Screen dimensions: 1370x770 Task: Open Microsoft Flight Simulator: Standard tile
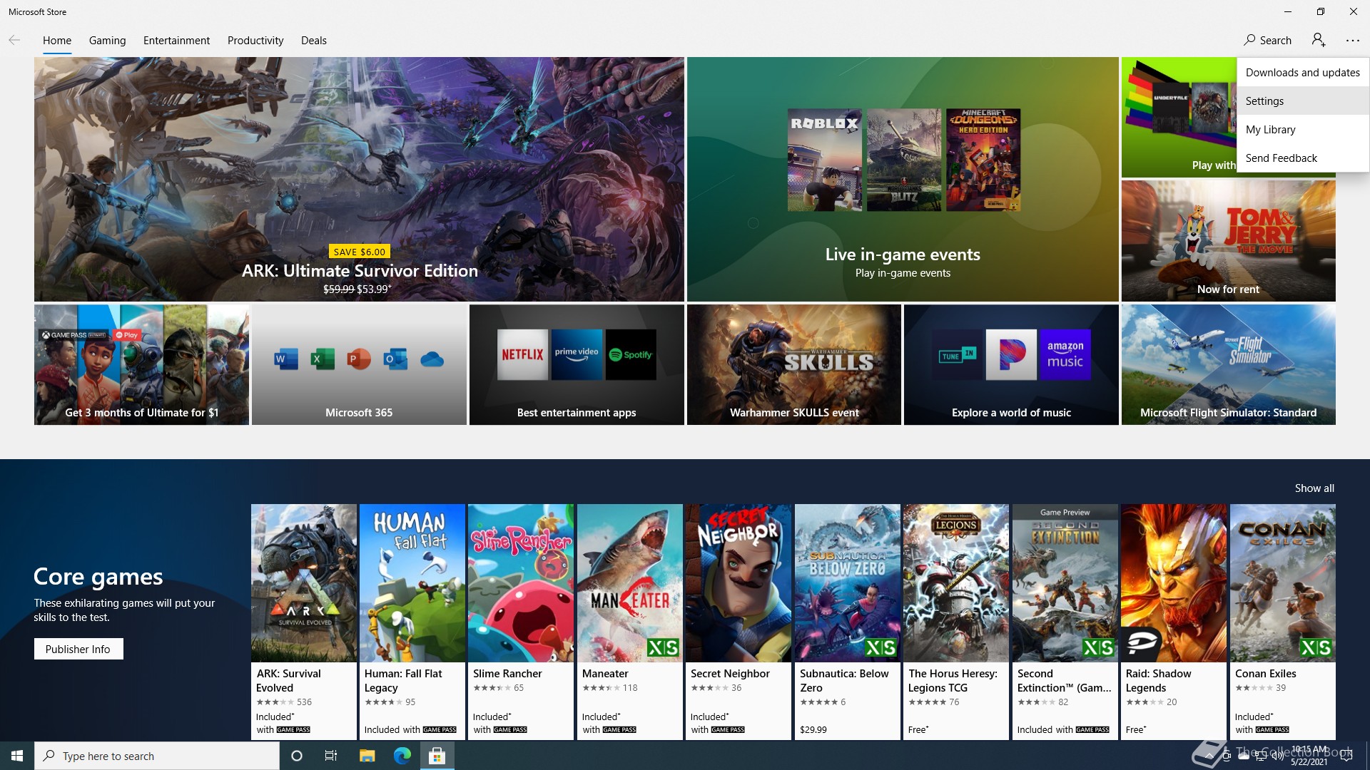(x=1228, y=365)
